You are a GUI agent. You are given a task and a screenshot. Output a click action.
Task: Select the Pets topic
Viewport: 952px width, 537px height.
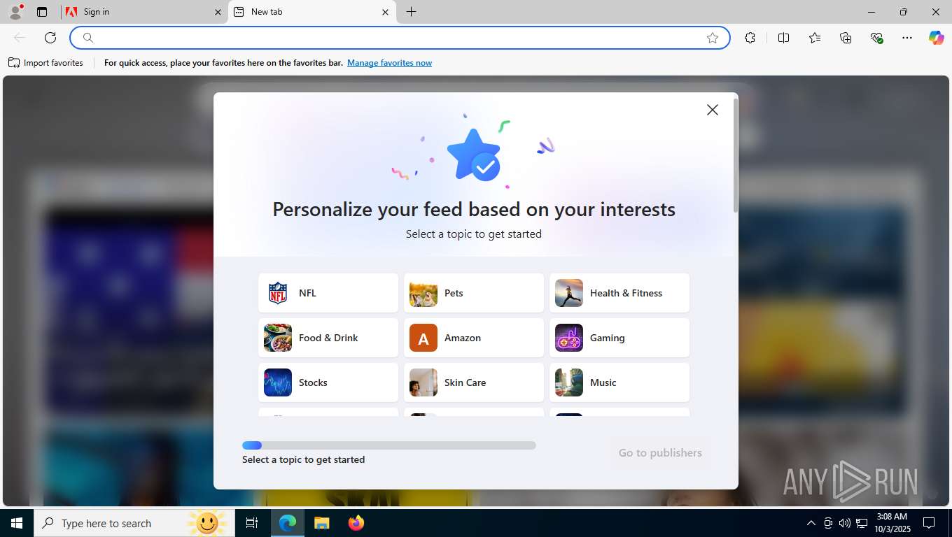[474, 293]
